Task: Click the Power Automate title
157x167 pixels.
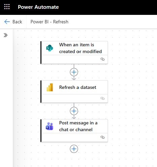Action: pyautogui.click(x=38, y=7)
